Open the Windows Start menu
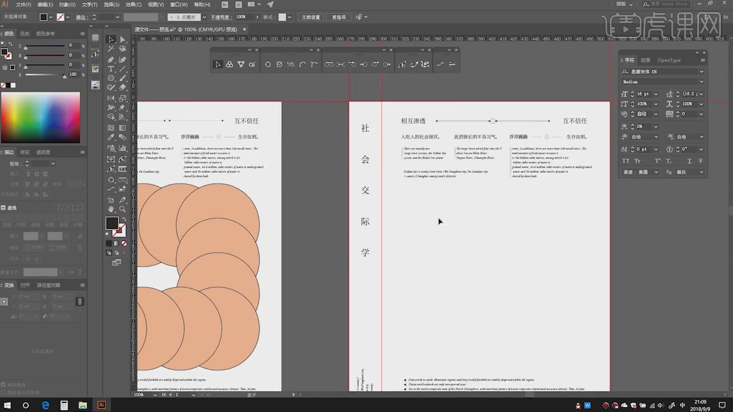Viewport: 733px width, 412px height. click(8, 405)
